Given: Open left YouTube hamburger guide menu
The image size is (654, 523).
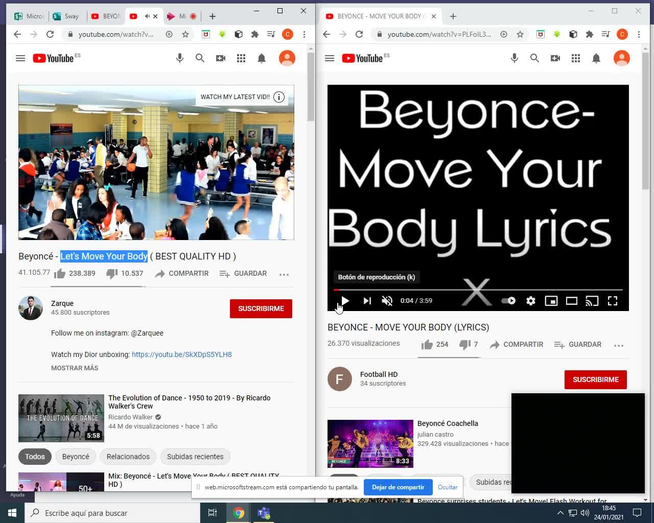Looking at the screenshot, I should click(x=20, y=58).
